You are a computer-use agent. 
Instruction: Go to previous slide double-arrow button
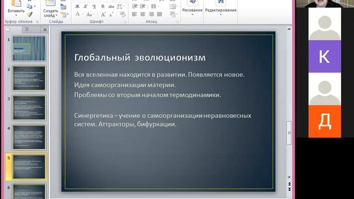tap(289, 184)
